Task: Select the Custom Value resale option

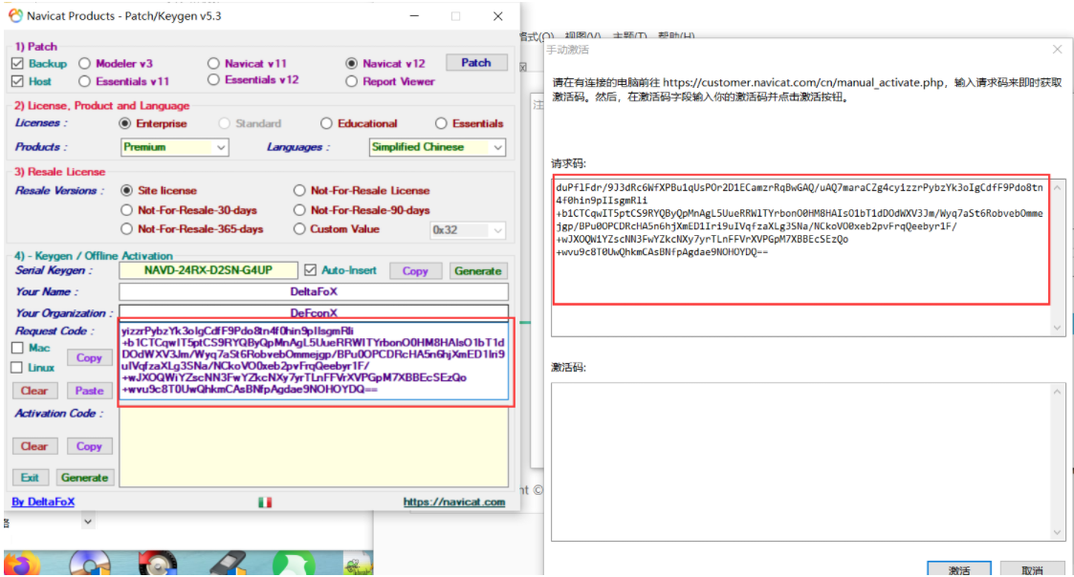Action: coord(299,229)
